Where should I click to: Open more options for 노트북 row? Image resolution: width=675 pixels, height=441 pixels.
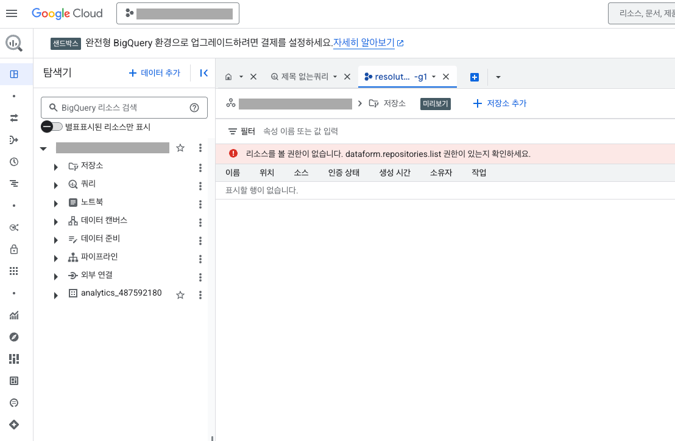point(200,204)
